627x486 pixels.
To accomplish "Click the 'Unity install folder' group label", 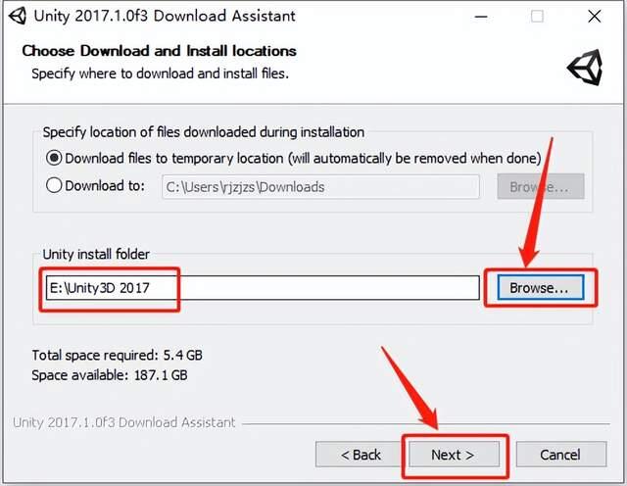I will click(x=95, y=255).
